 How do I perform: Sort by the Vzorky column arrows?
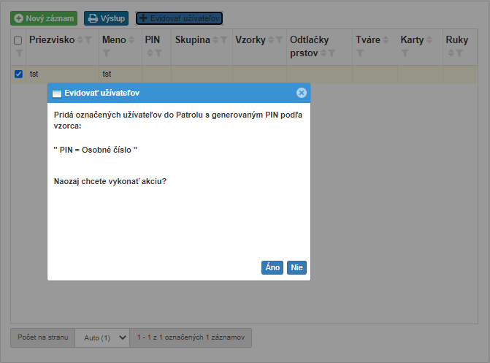271,39
